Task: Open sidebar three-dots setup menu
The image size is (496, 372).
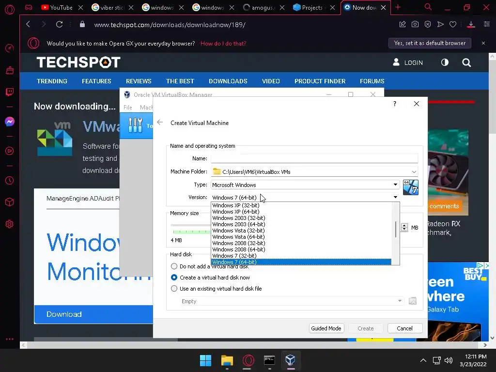Action: pos(10,339)
